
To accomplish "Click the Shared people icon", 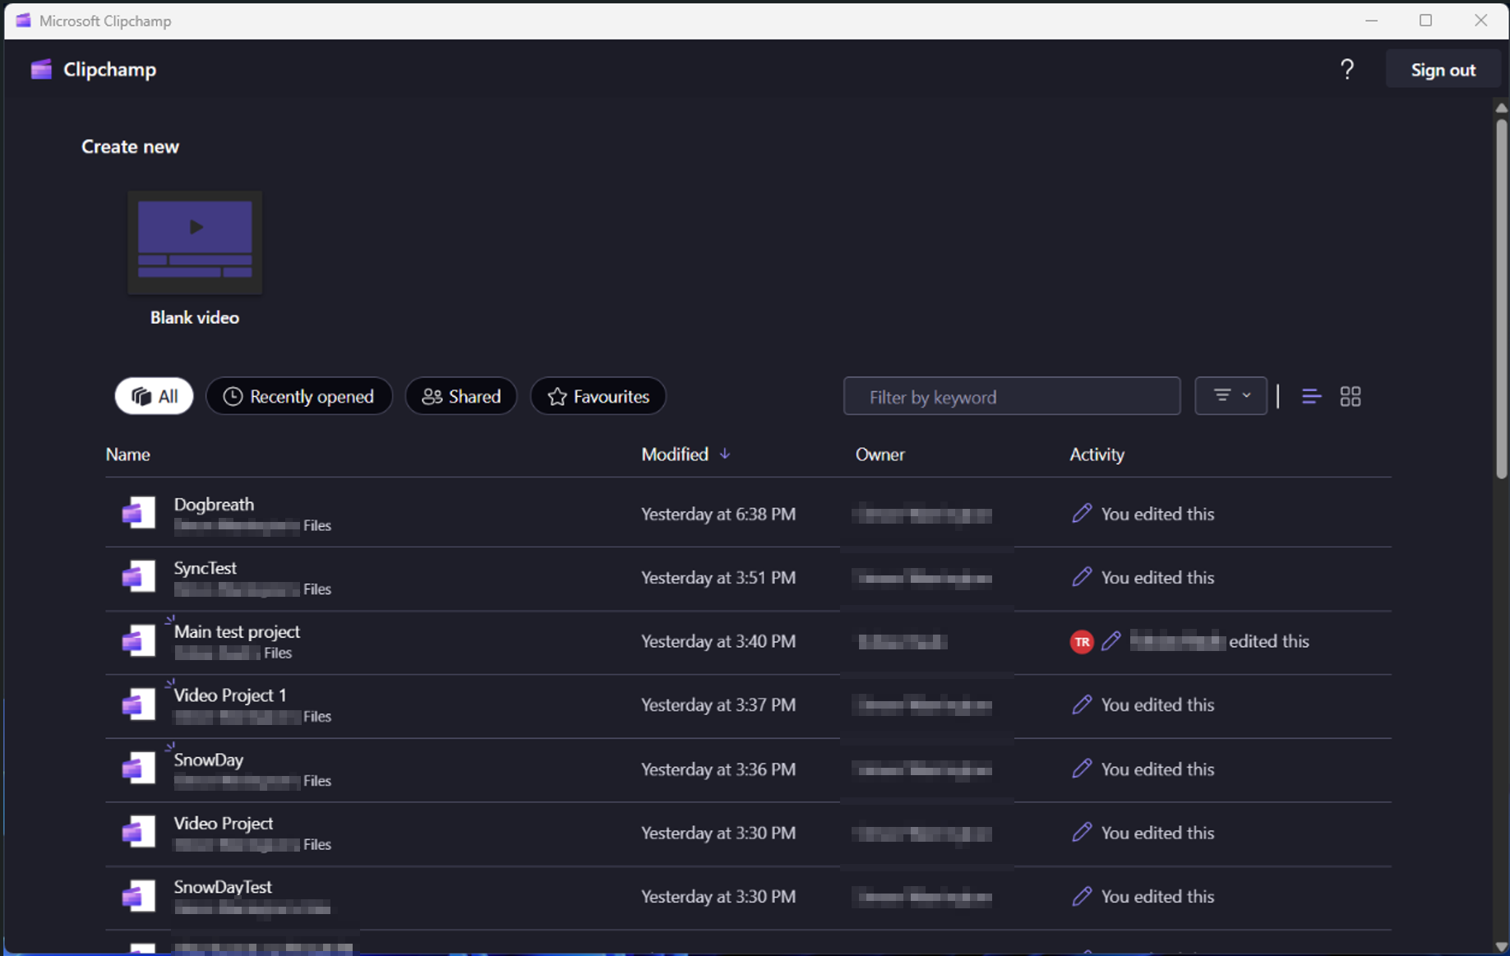I will click(x=432, y=396).
